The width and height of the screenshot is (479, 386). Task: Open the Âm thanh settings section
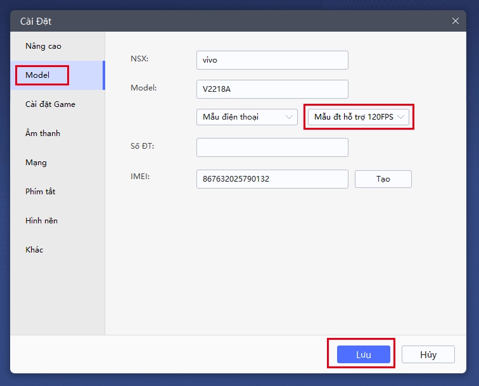(x=42, y=134)
